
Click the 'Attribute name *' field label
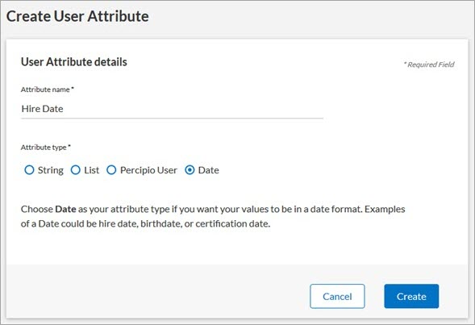[48, 90]
